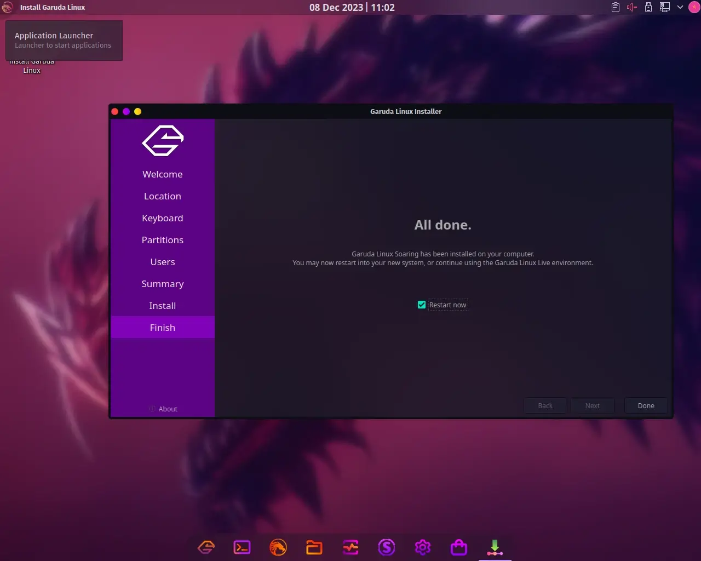Click the greyed-out Next button
The height and width of the screenshot is (561, 701).
(x=592, y=405)
